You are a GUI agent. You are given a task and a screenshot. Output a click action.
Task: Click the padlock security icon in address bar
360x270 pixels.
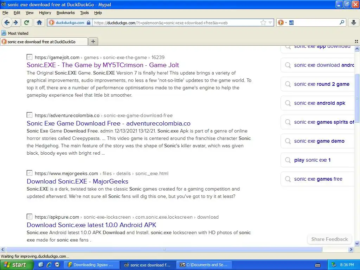(89, 22)
